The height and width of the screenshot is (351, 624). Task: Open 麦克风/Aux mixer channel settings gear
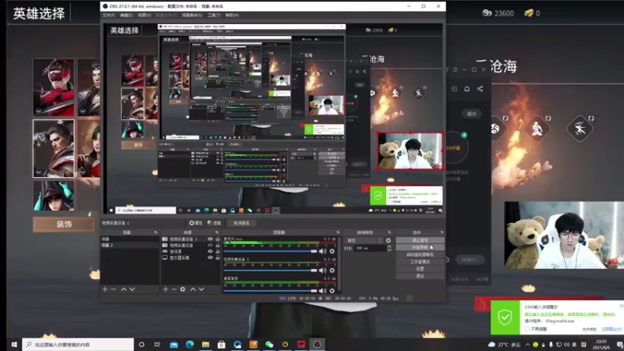332,251
